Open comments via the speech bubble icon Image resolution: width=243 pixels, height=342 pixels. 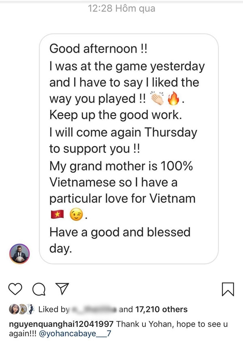coord(39,289)
